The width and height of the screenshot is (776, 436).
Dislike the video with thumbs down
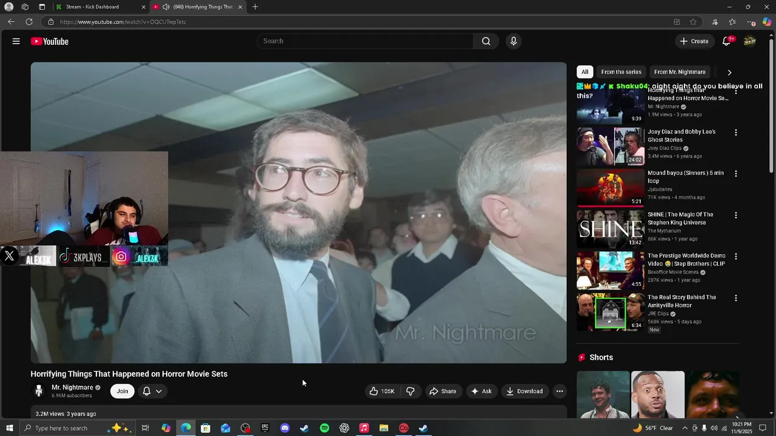point(410,391)
